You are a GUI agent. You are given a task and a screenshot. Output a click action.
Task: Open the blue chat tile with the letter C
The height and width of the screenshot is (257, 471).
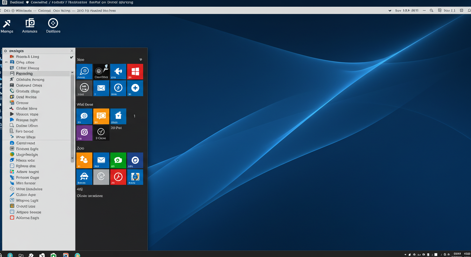pyautogui.click(x=84, y=116)
